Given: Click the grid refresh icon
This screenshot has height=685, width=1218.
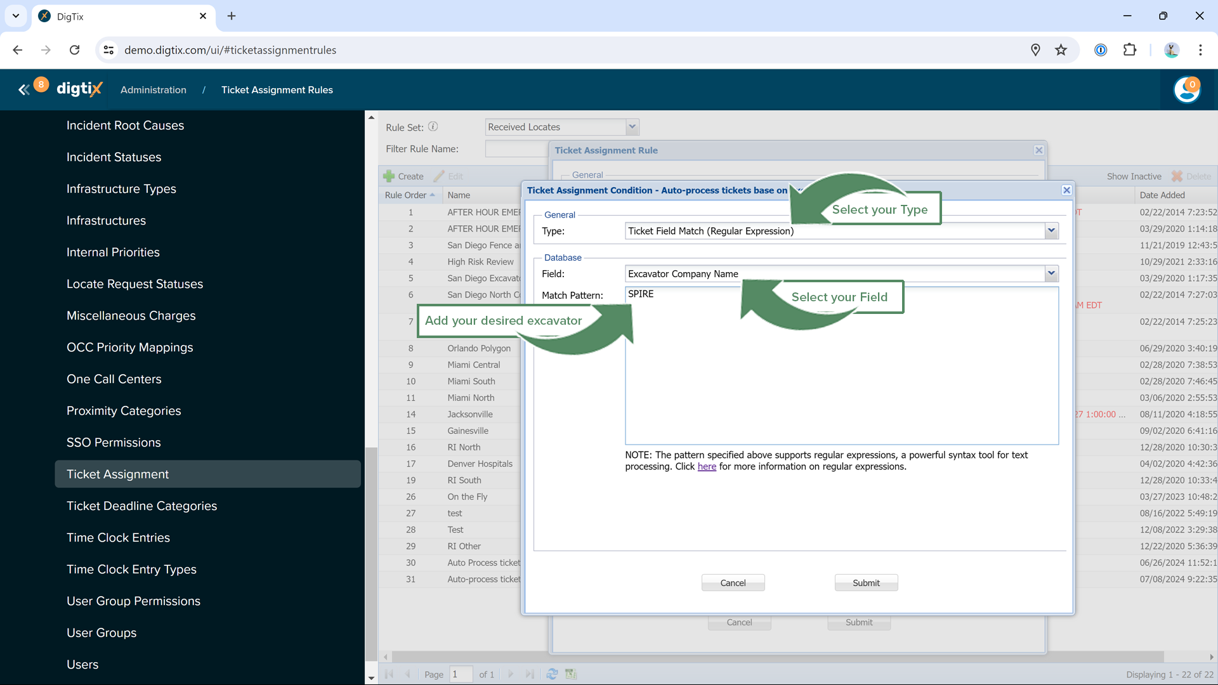Looking at the screenshot, I should [x=552, y=674].
